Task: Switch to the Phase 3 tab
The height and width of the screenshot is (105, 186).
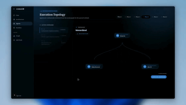Action: pos(137,17)
